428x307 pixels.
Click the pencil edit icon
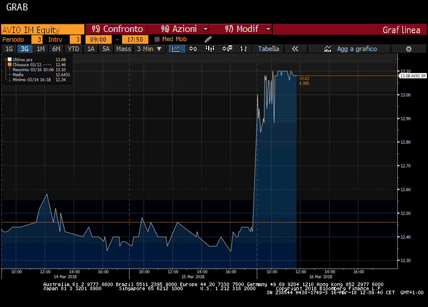point(208,39)
